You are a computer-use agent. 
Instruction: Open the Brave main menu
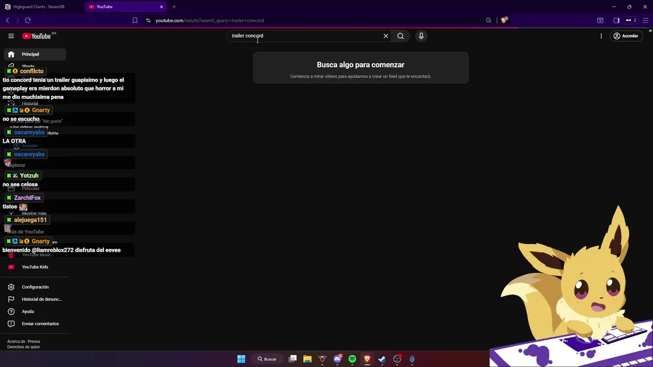pyautogui.click(x=645, y=20)
